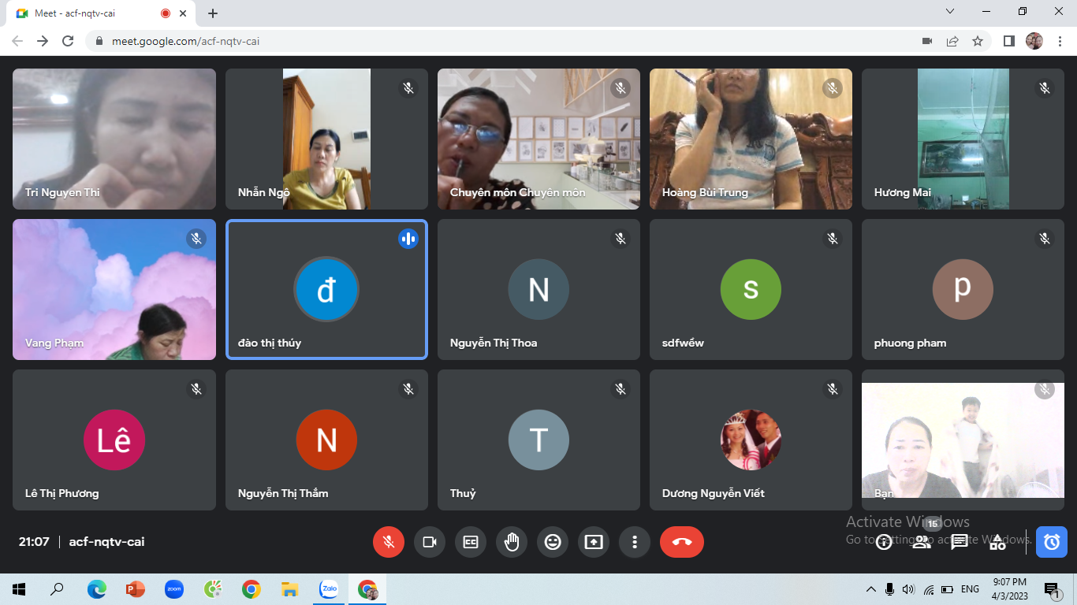Open the three-dot more options menu in Meet

click(635, 542)
